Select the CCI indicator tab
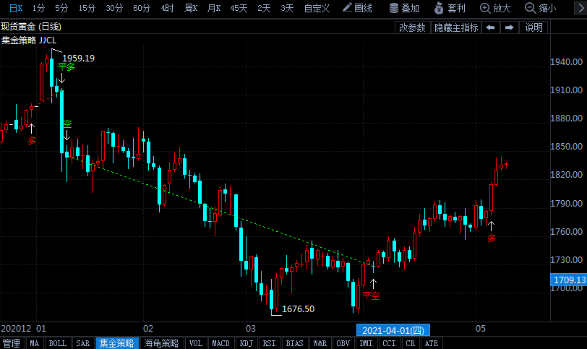Viewport: 587px width, 349px height. pyautogui.click(x=390, y=343)
